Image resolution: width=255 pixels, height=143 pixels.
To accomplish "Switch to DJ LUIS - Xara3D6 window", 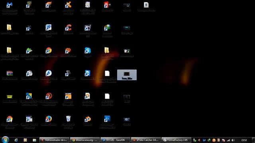I will tap(115, 140).
